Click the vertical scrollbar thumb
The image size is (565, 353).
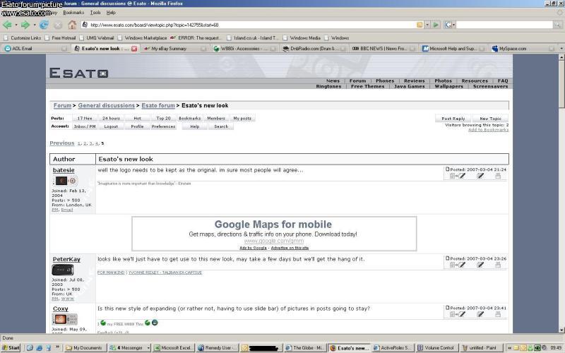[x=561, y=83]
